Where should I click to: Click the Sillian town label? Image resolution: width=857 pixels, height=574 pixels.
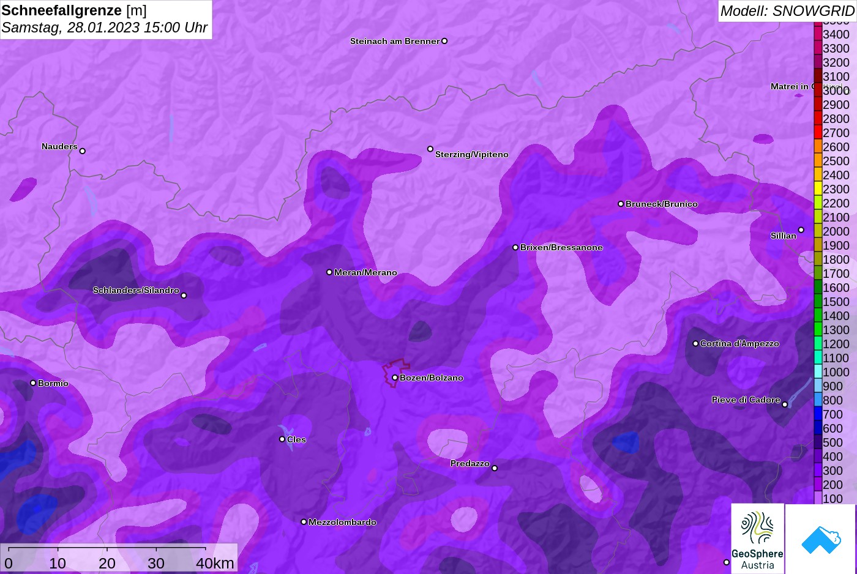(784, 236)
